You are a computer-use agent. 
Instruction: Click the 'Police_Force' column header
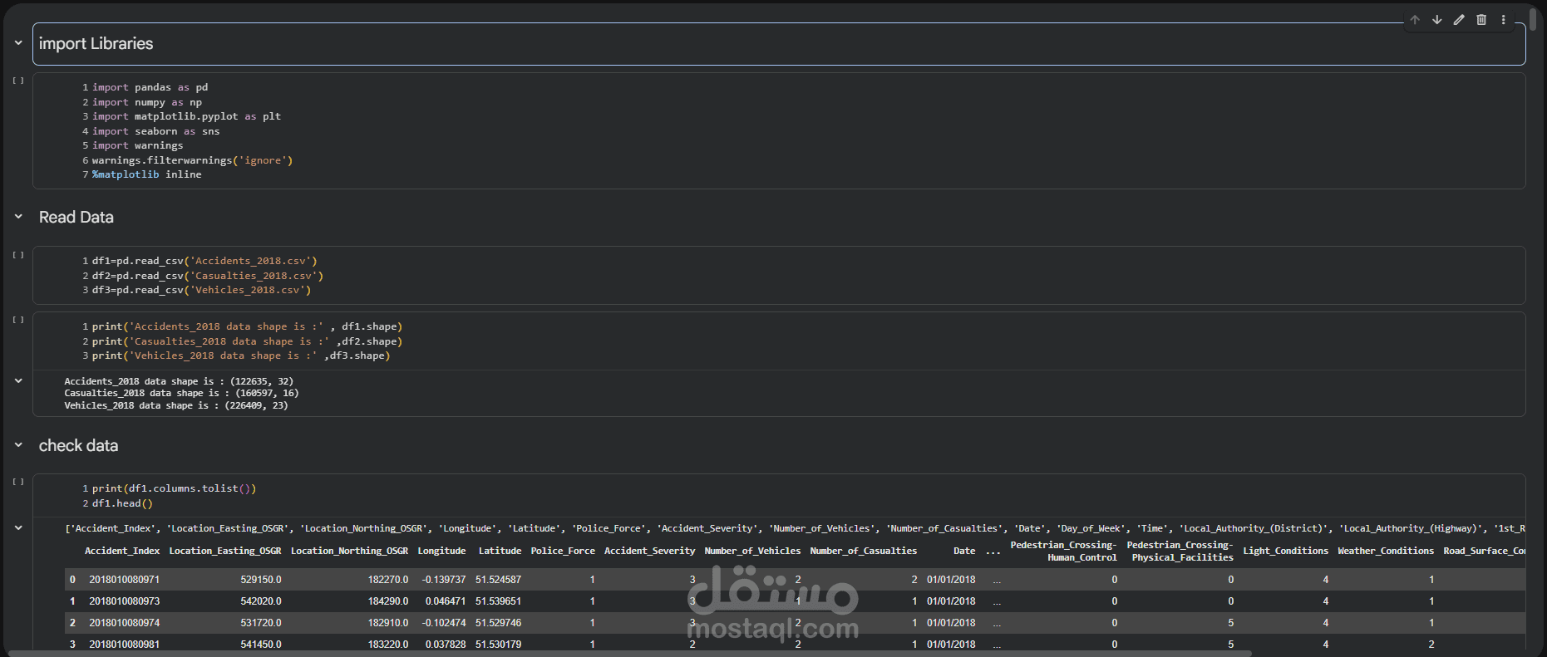(563, 551)
